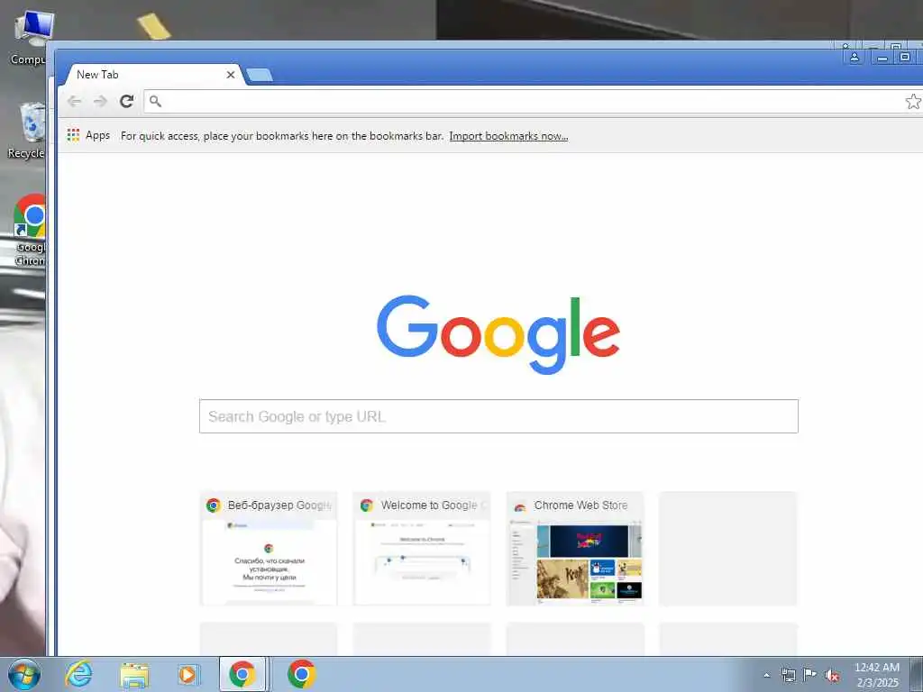923x692 pixels.
Task: Open the Windows Start menu
Action: (x=24, y=674)
